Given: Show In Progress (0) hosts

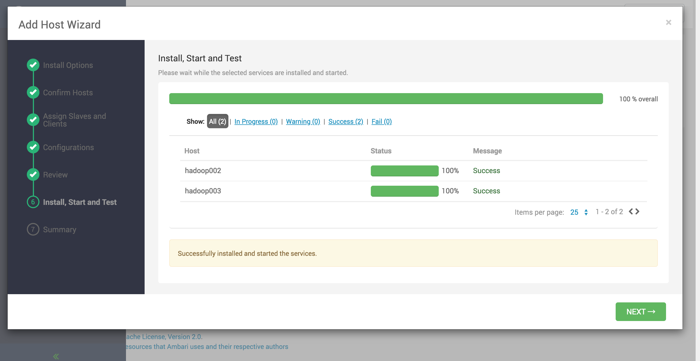Looking at the screenshot, I should pos(256,121).
